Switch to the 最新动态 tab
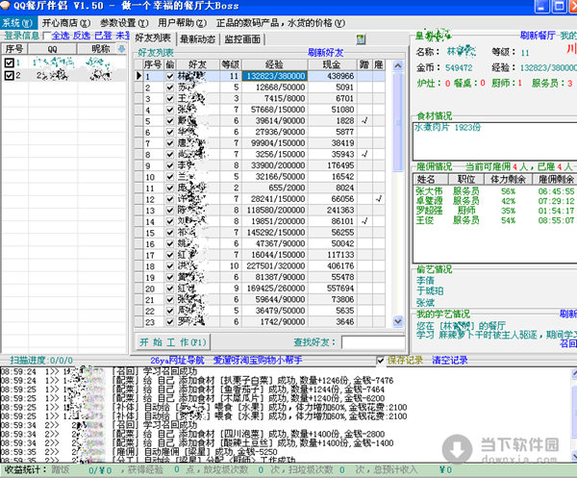 pos(197,39)
